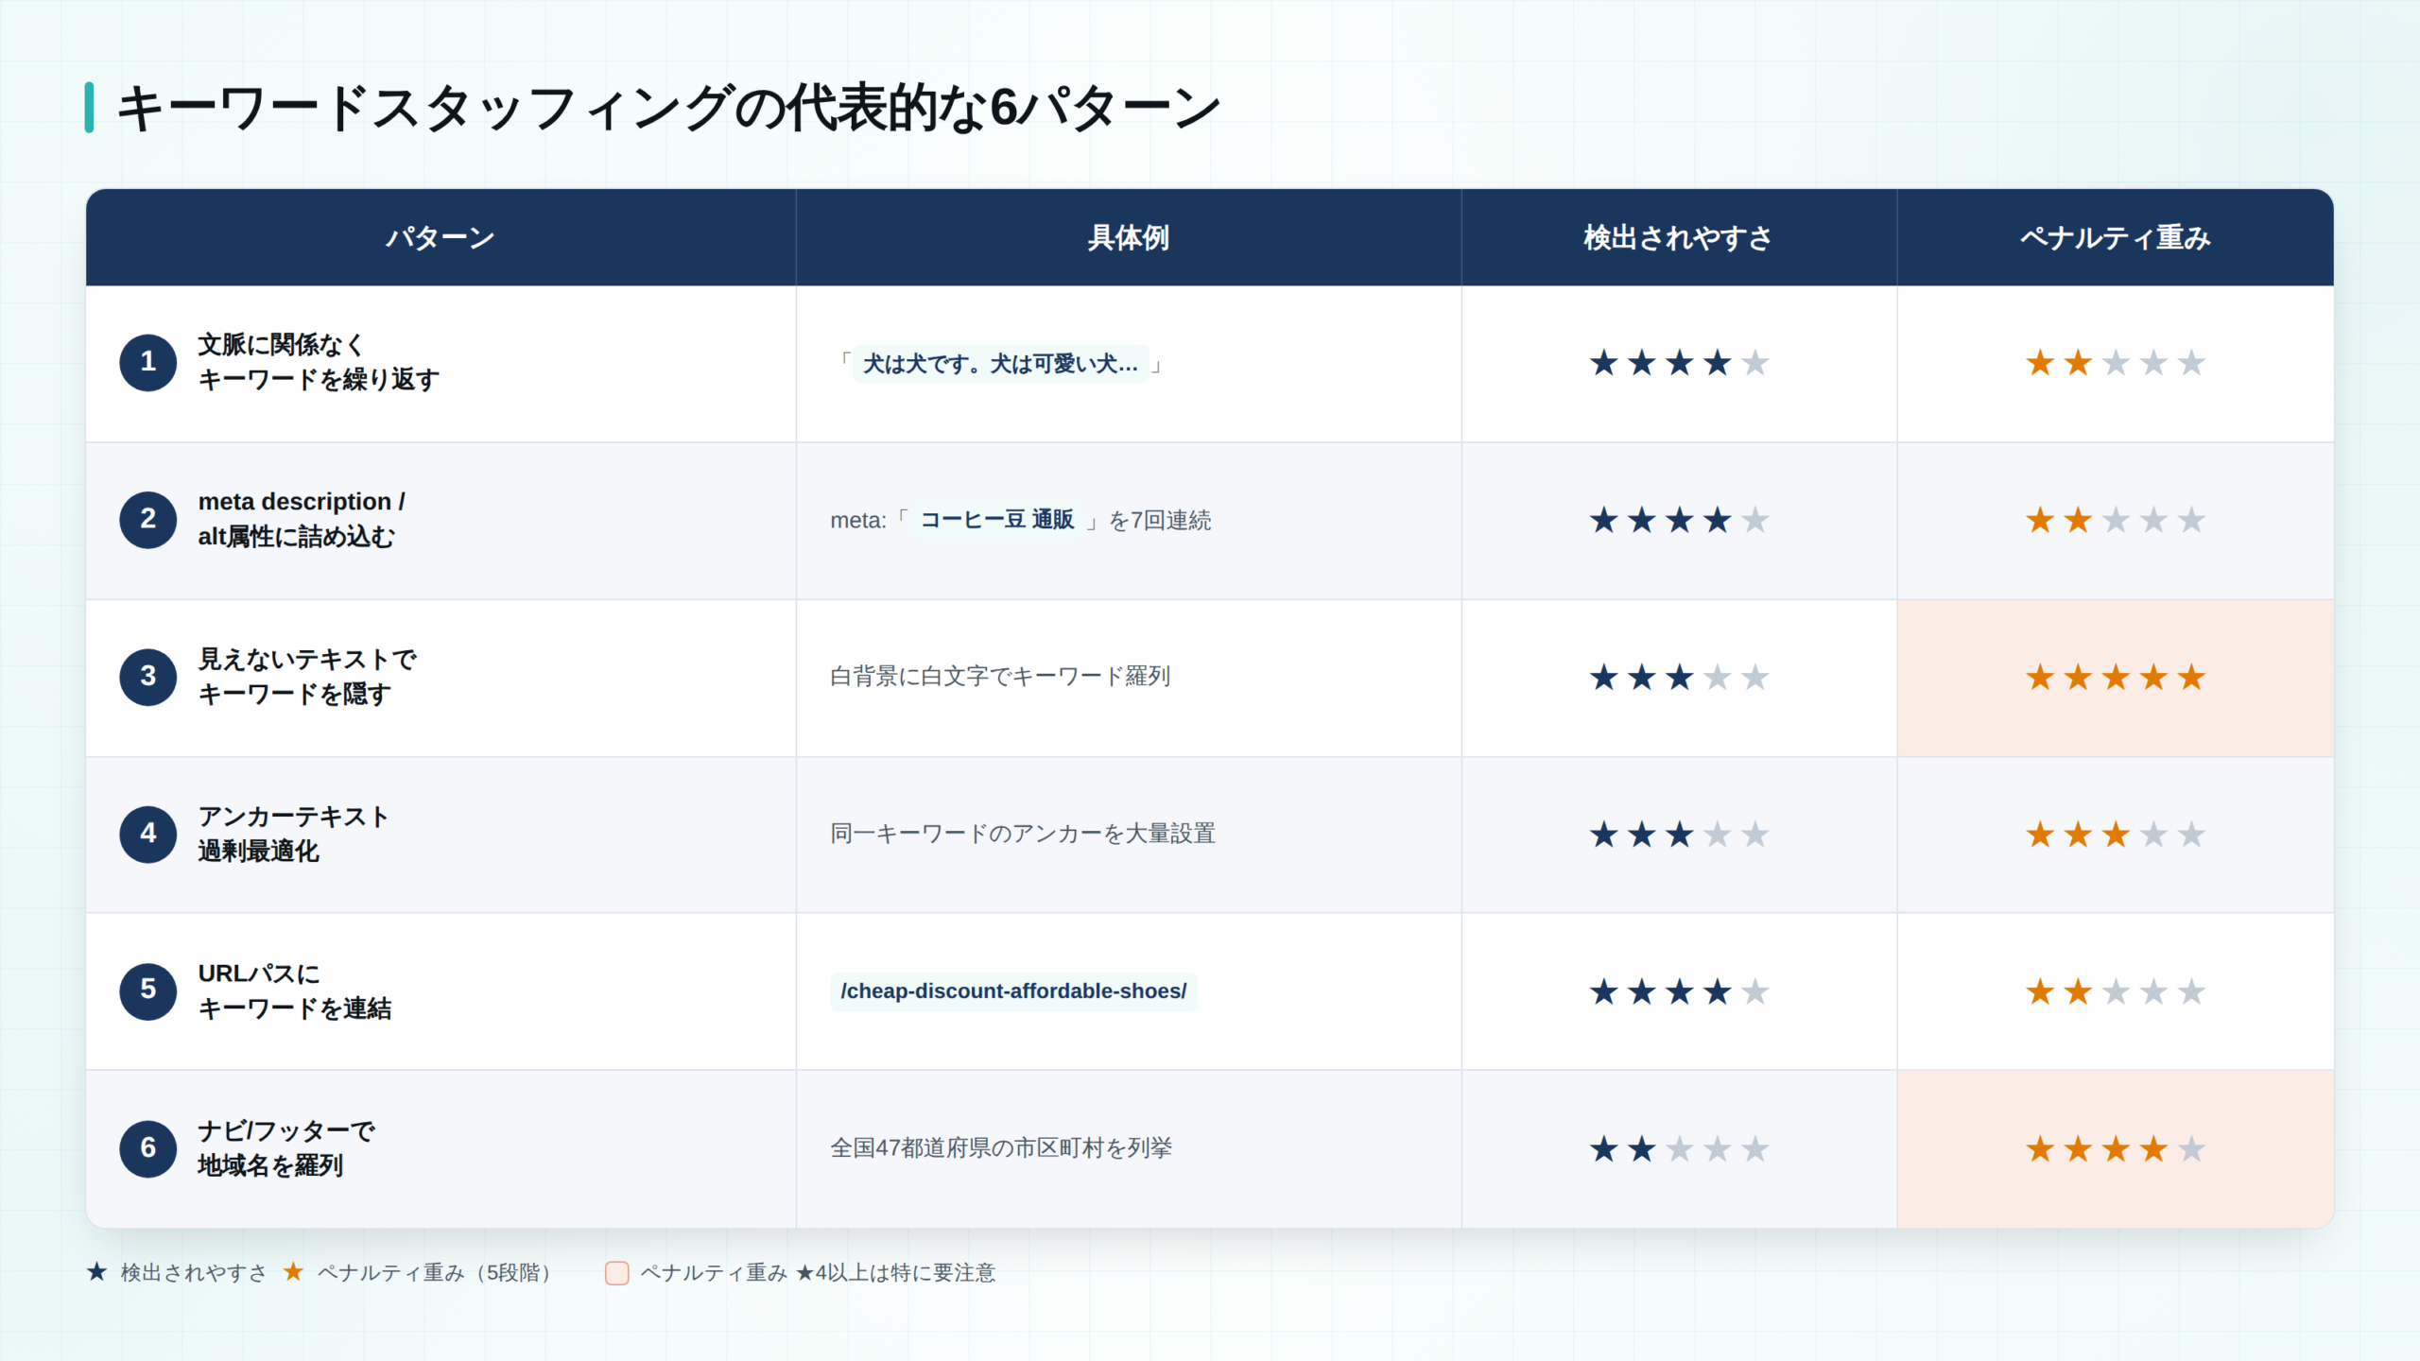Image resolution: width=2420 pixels, height=1361 pixels.
Task: Click pattern text ナビ/フッターで地域名を羅列
Action: (x=286, y=1148)
